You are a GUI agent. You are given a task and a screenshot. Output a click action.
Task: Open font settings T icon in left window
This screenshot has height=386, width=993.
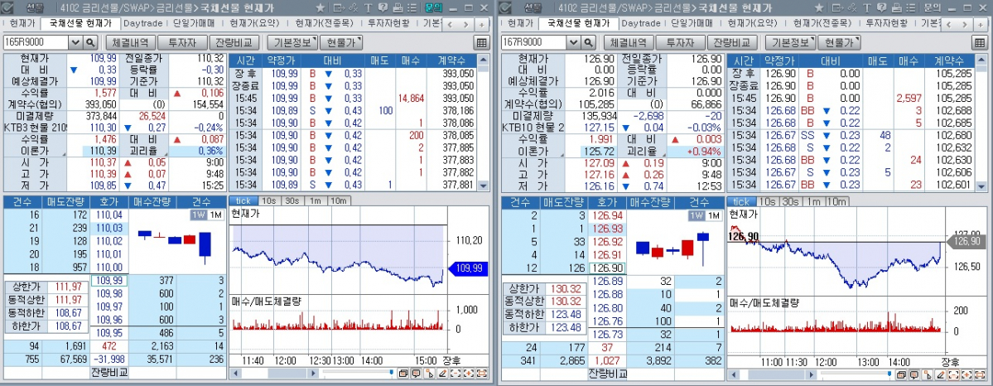point(369,8)
